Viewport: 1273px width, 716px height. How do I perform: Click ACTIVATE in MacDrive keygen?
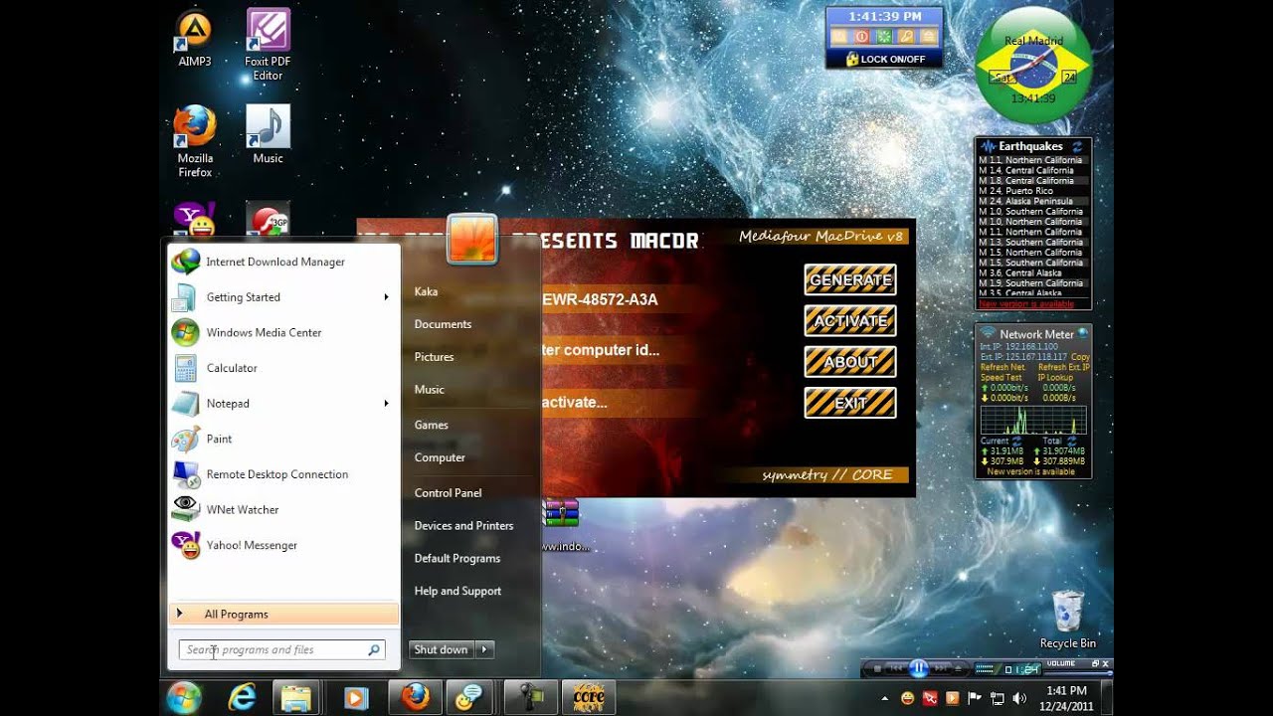(x=850, y=320)
